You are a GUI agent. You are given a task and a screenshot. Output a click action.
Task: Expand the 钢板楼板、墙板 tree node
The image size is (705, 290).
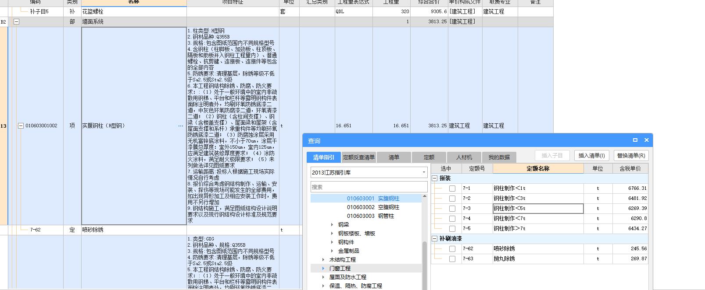pos(332,234)
